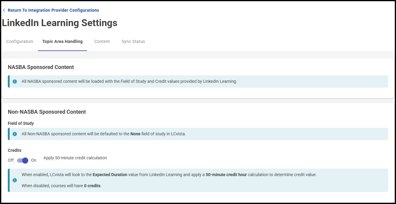Image resolution: width=396 pixels, height=204 pixels.
Task: Select the Topic Area Handling tab
Action: [x=62, y=42]
